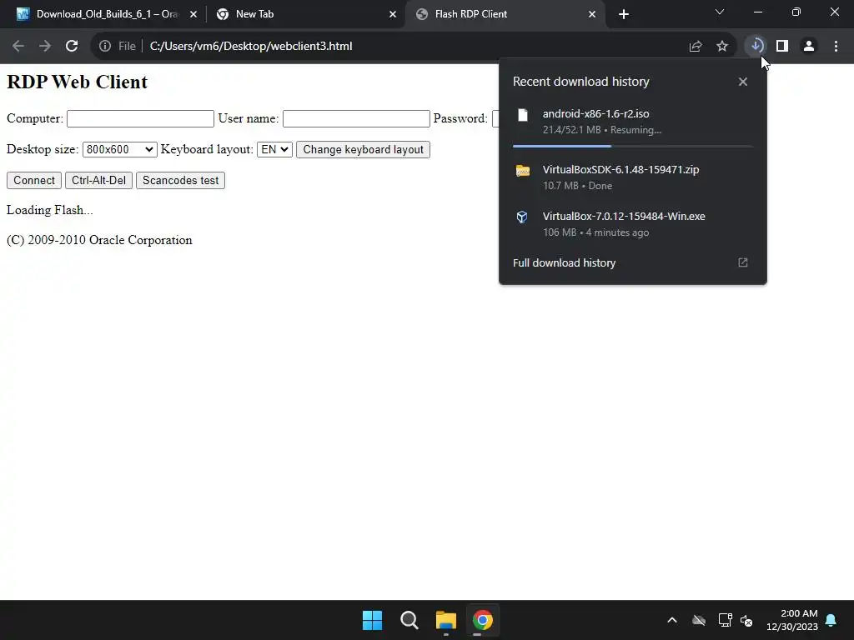Click the User name input field

[x=356, y=118]
